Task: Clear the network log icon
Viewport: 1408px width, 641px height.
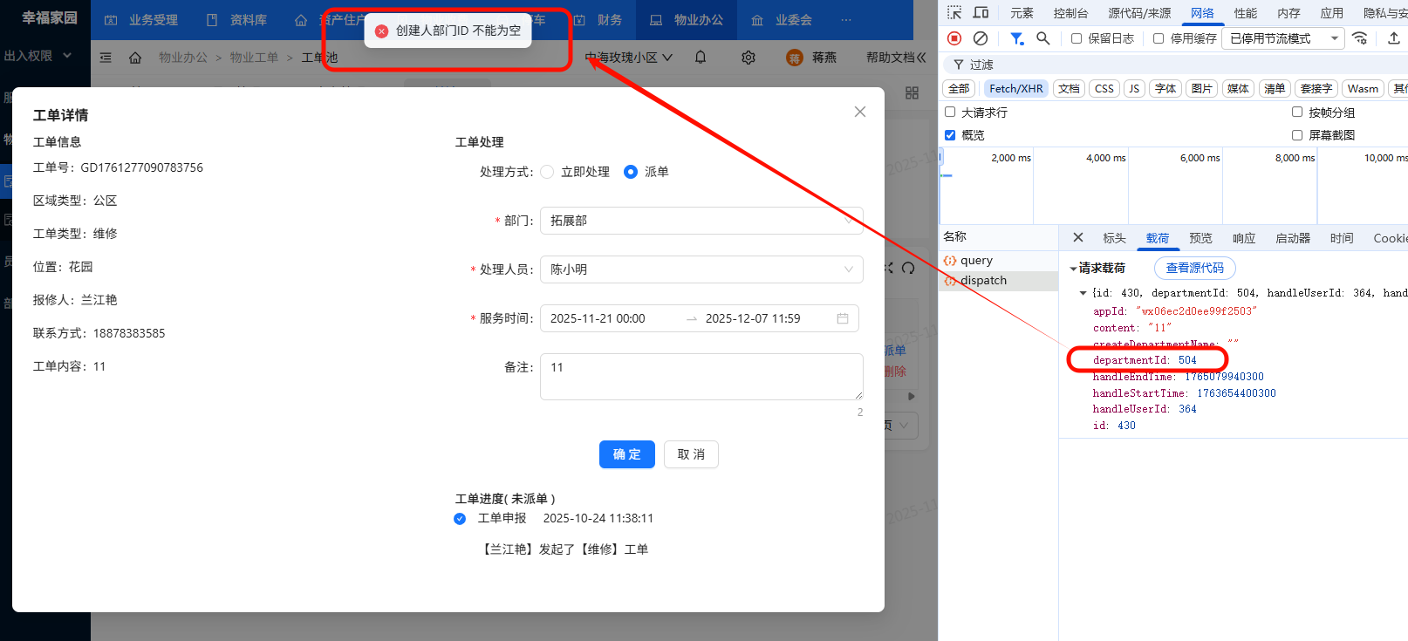Action: 981,38
